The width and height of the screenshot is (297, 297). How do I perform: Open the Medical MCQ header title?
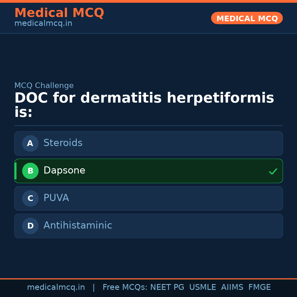[x=59, y=13]
